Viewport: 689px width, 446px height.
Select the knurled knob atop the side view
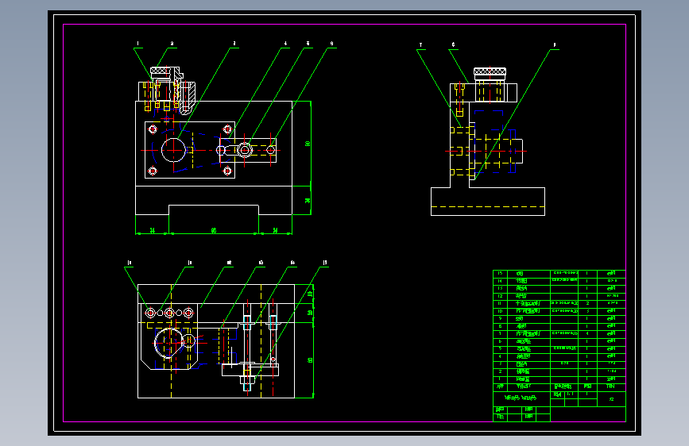pyautogui.click(x=490, y=72)
